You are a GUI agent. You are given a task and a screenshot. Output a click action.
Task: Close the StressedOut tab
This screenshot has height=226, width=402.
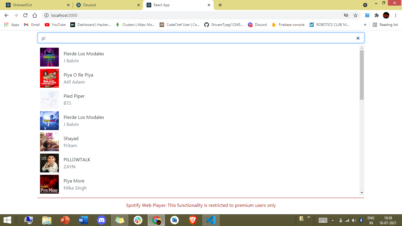pos(68,5)
